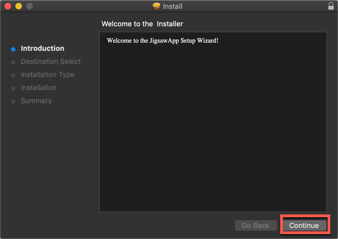Screen dimensions: 338x239
Task: Click the gray bullet beside Installation
Action: pyautogui.click(x=13, y=88)
